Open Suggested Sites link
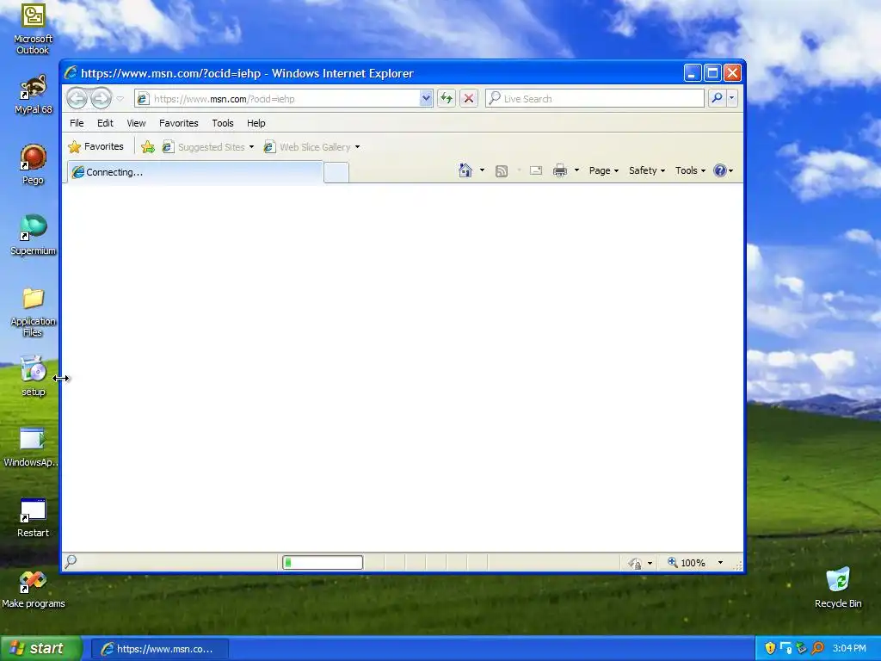The image size is (881, 661). [208, 147]
